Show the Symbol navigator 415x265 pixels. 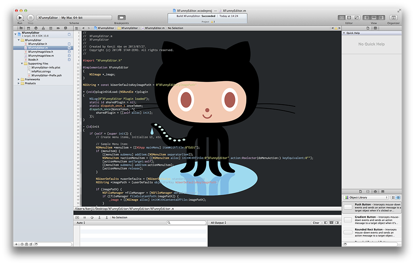pos(28,28)
